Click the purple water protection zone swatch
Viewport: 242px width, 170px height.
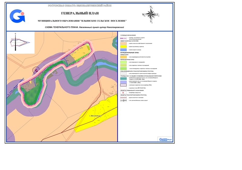point(123,82)
